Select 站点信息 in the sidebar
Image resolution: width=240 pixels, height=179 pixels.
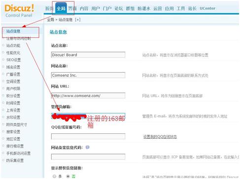point(13,31)
